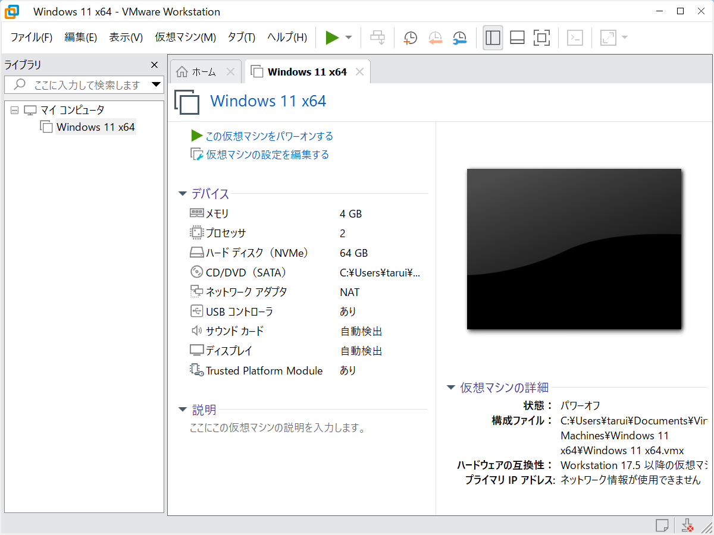This screenshot has width=714, height=535.
Task: Collapse the 仮想マシンの詳細 section
Action: [x=451, y=387]
